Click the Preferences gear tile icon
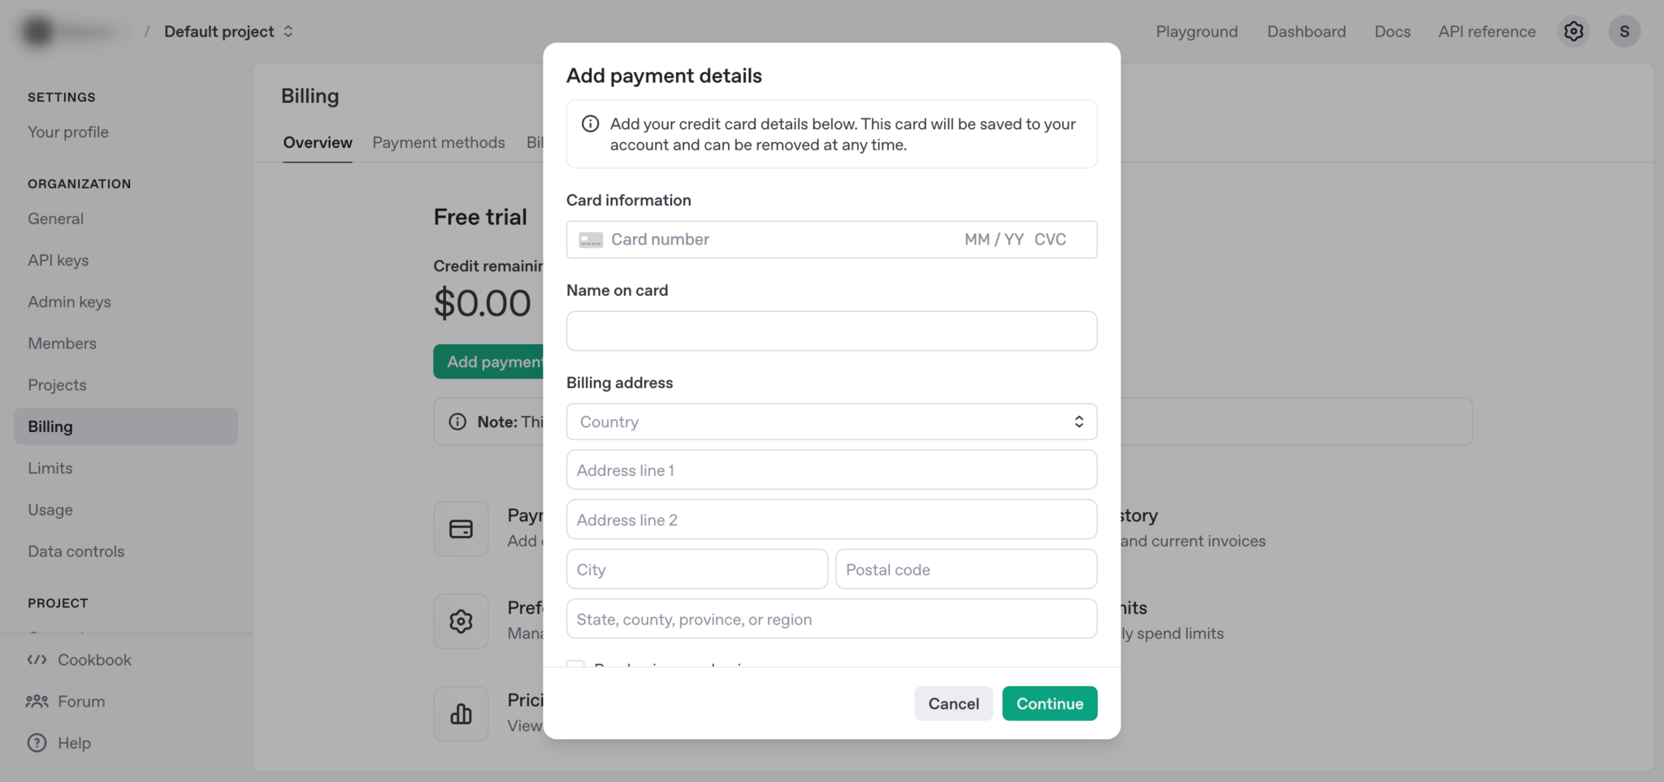Screen dimensions: 1664x782 click(461, 621)
